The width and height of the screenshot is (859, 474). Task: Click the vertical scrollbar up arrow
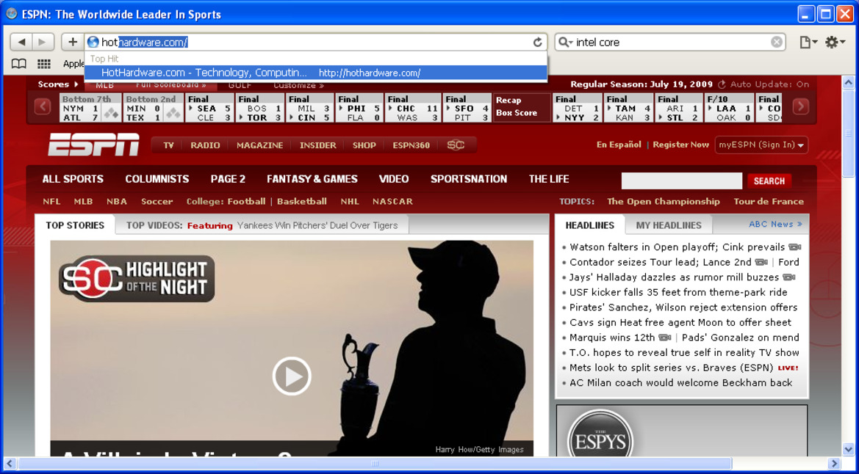pos(848,83)
